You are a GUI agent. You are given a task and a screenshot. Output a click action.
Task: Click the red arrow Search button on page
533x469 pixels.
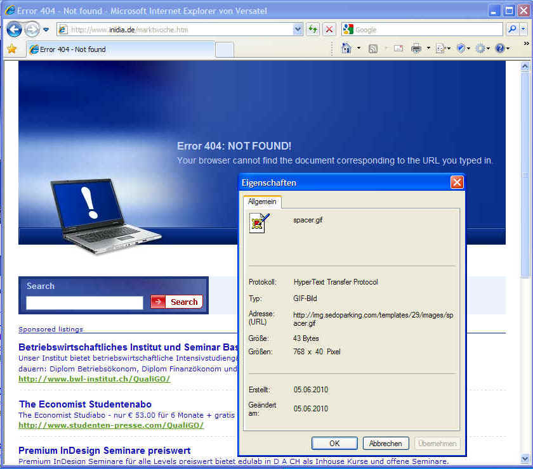176,302
